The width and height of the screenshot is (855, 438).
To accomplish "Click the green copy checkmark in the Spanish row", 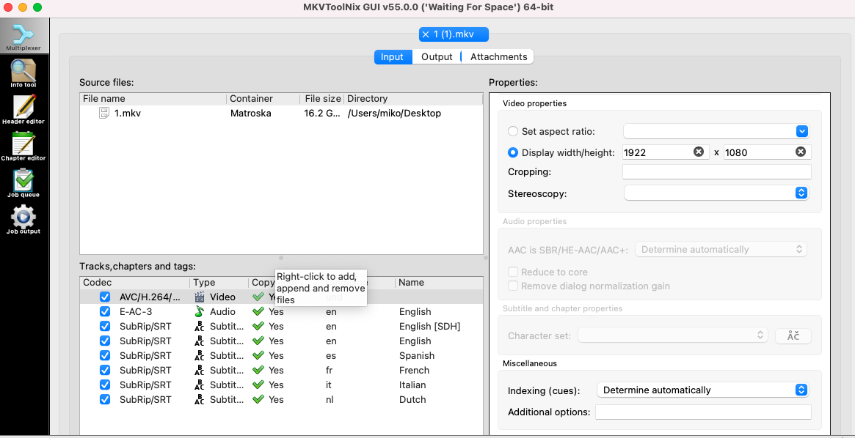I will (x=258, y=356).
